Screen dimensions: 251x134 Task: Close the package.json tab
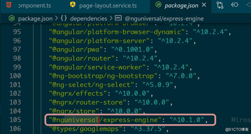click(x=204, y=5)
